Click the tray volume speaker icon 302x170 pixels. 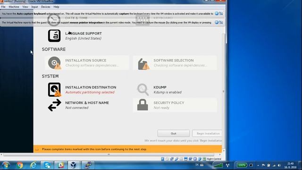279,165
